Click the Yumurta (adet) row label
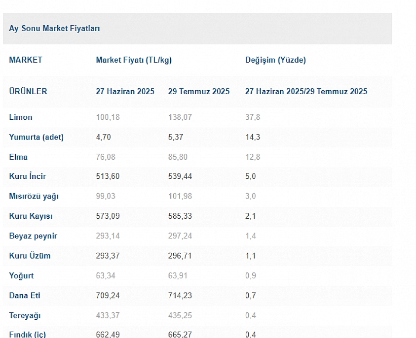 pos(37,137)
